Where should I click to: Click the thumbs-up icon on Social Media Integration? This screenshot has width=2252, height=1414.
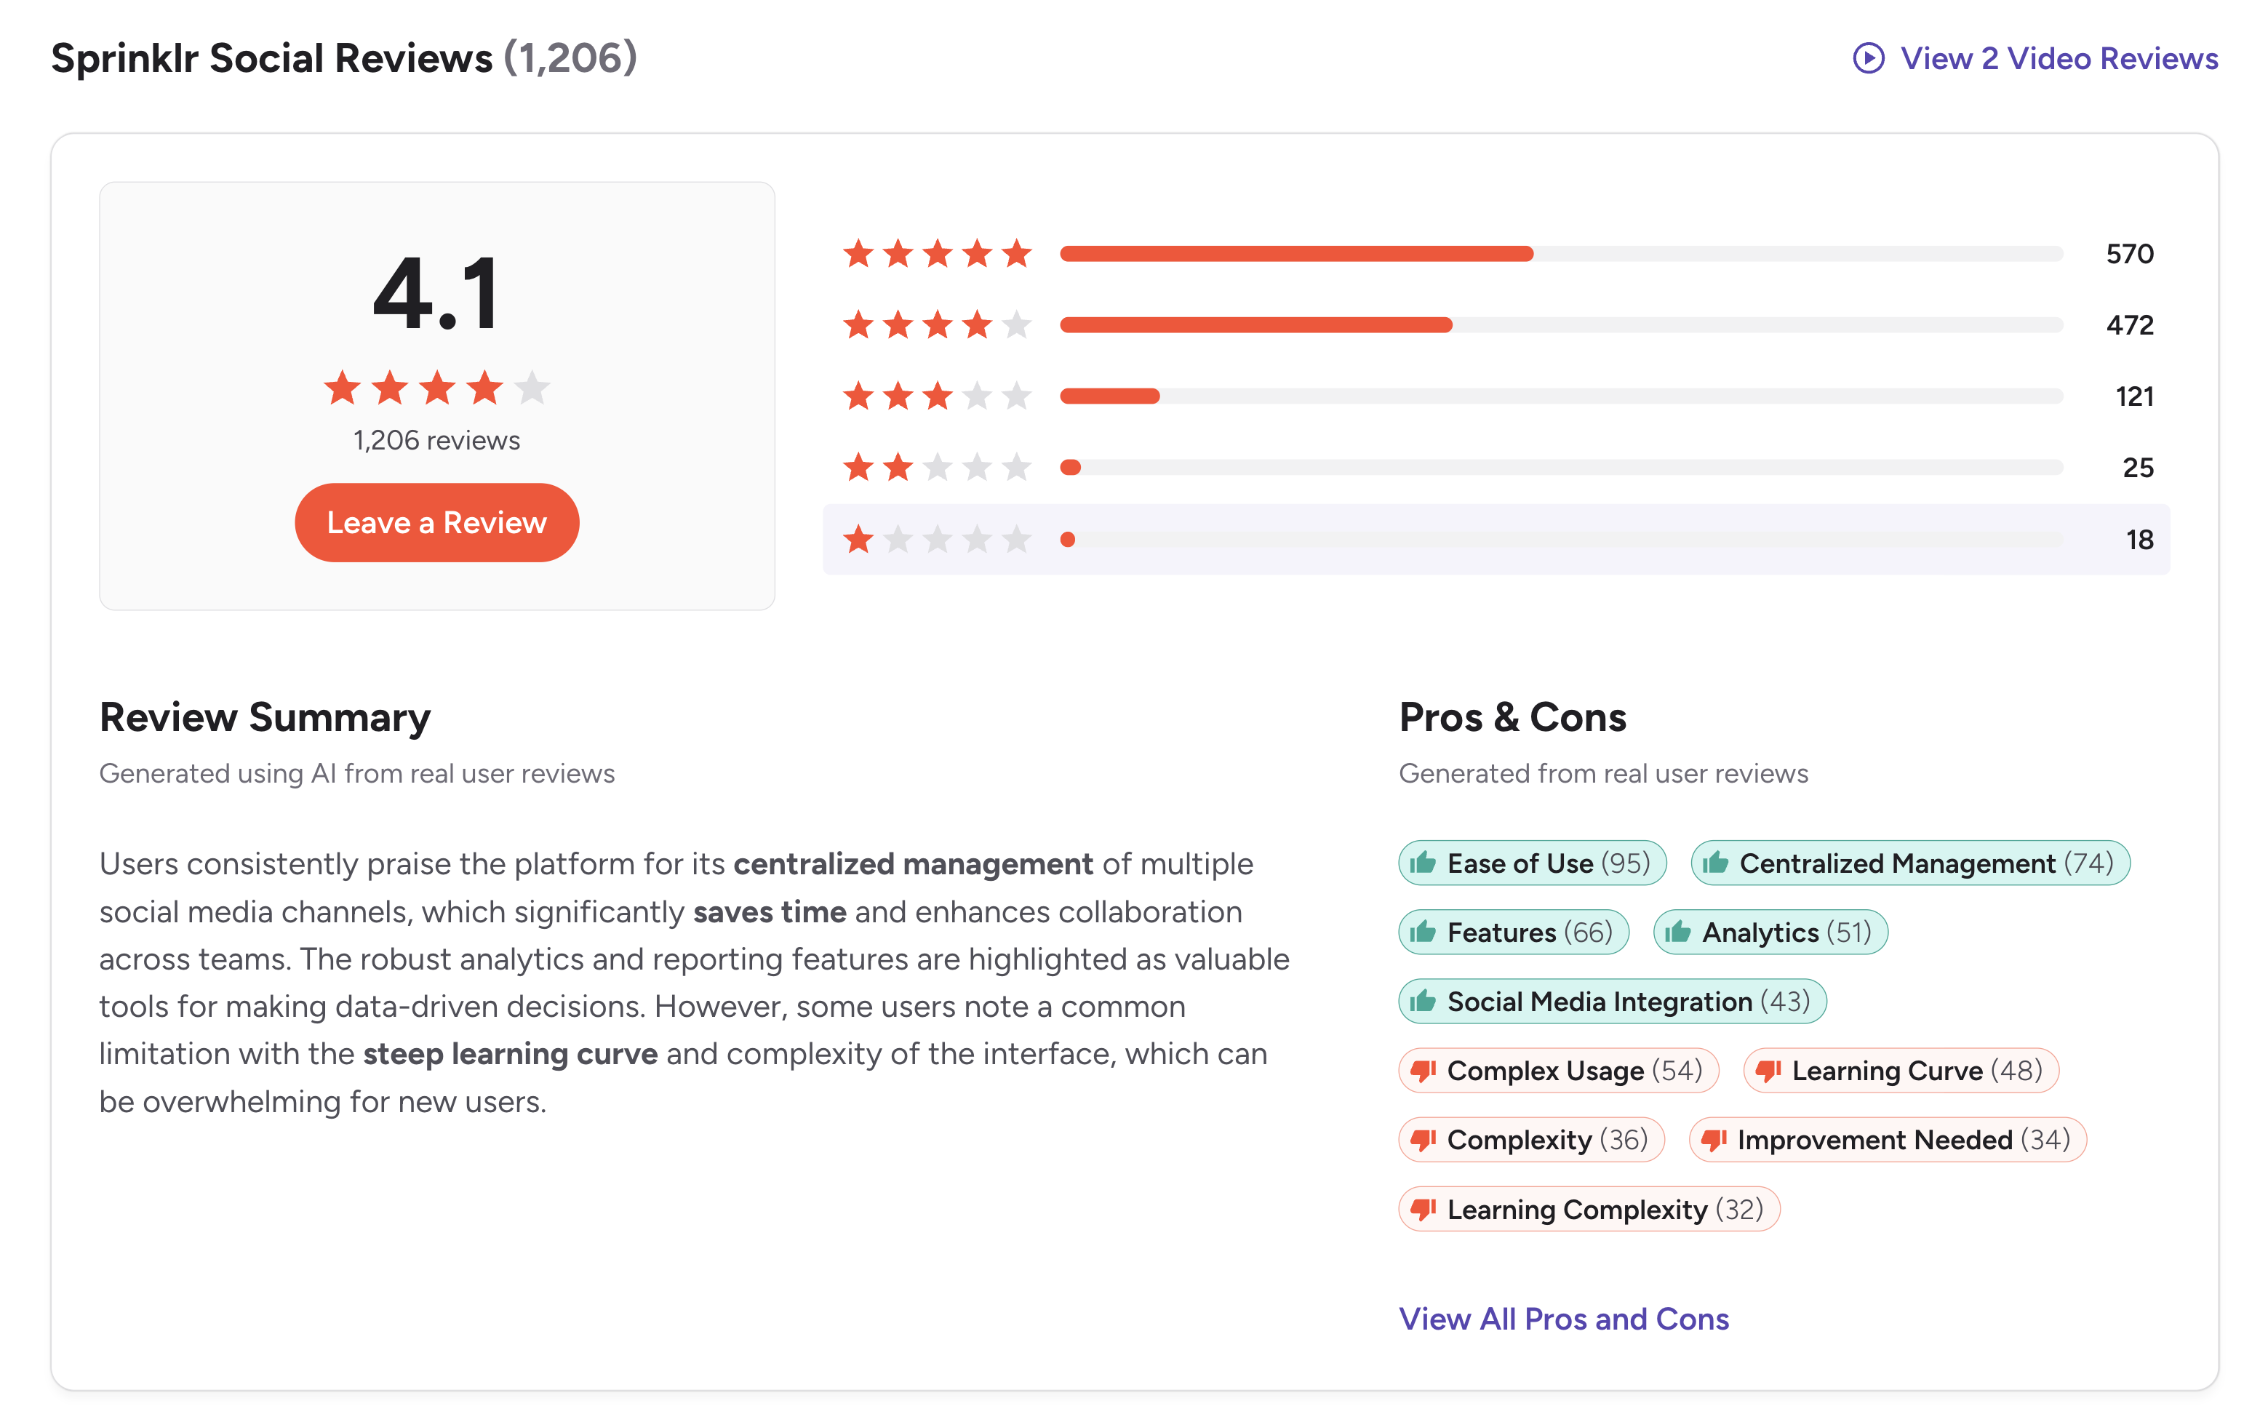[x=1423, y=1001]
